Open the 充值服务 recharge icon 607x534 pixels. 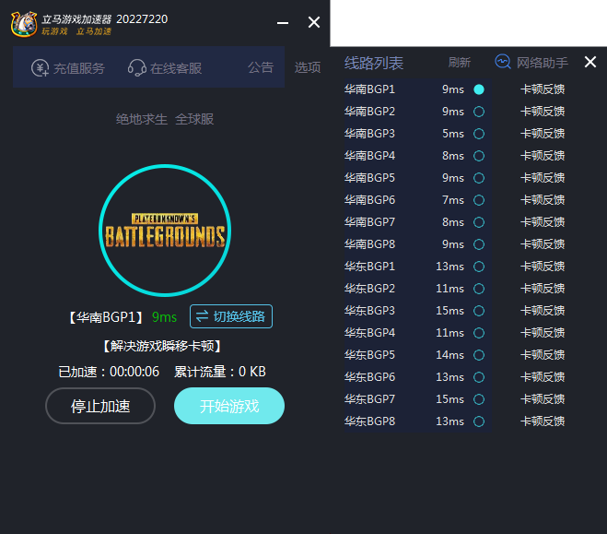coord(40,68)
